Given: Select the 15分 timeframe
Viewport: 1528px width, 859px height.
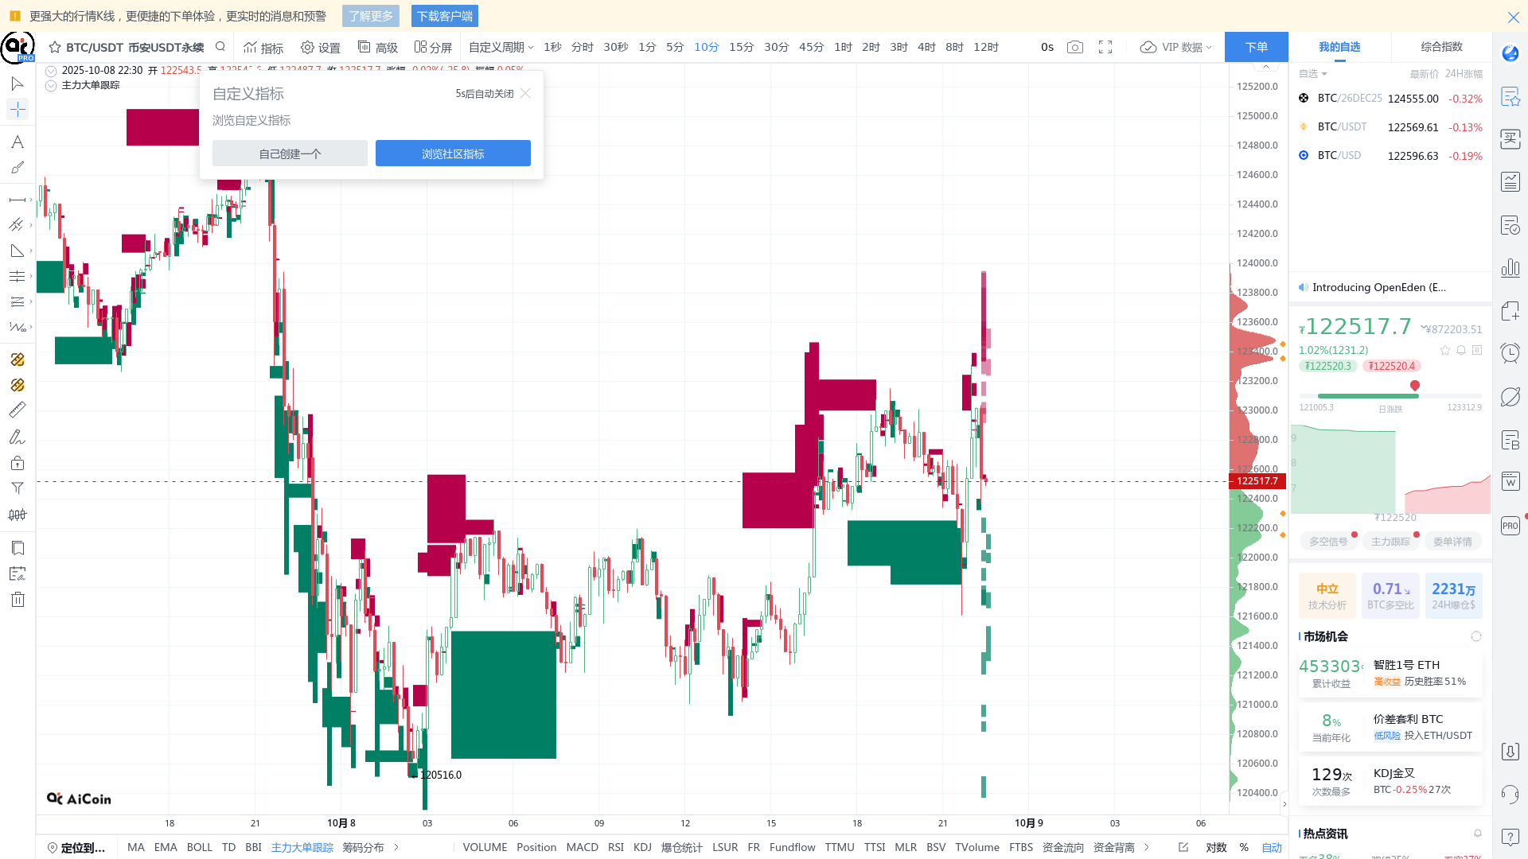Looking at the screenshot, I should 741,47.
